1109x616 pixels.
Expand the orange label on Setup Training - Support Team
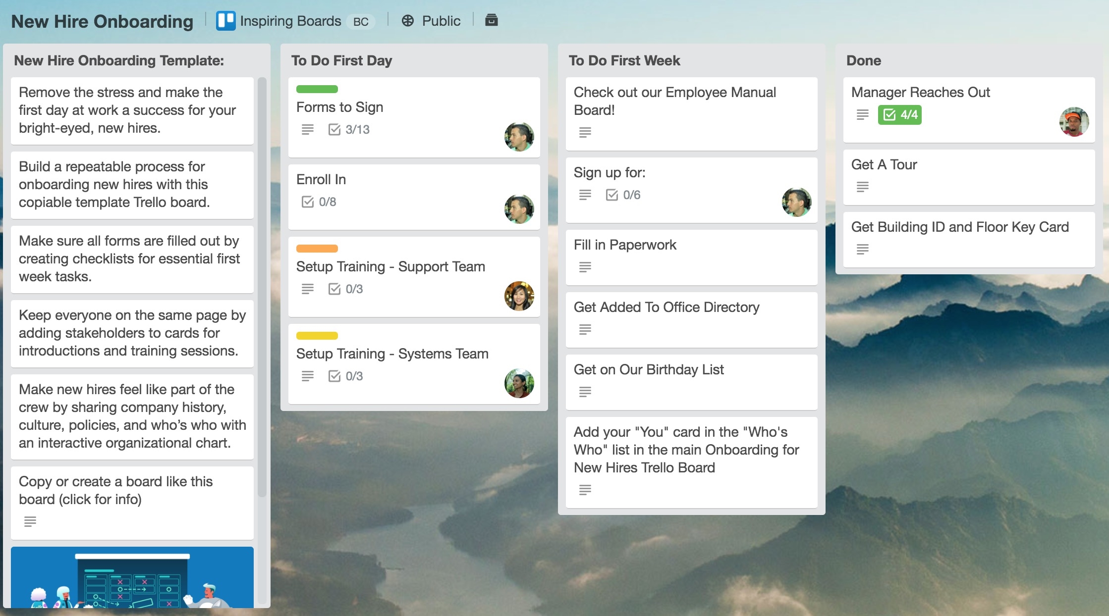(x=317, y=248)
